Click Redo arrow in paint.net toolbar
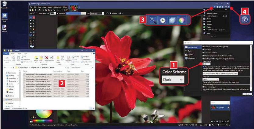 click(61, 10)
